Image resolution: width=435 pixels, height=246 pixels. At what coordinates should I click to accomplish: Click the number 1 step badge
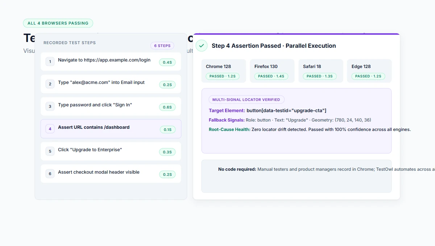[x=50, y=61]
